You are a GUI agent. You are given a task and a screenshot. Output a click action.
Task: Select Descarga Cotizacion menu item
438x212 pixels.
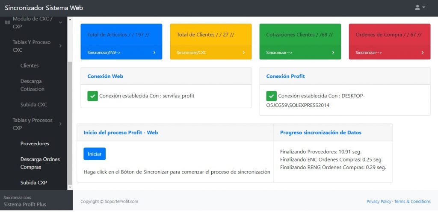(33, 85)
